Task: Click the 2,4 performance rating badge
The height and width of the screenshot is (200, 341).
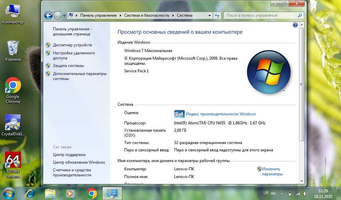Action: tap(179, 114)
